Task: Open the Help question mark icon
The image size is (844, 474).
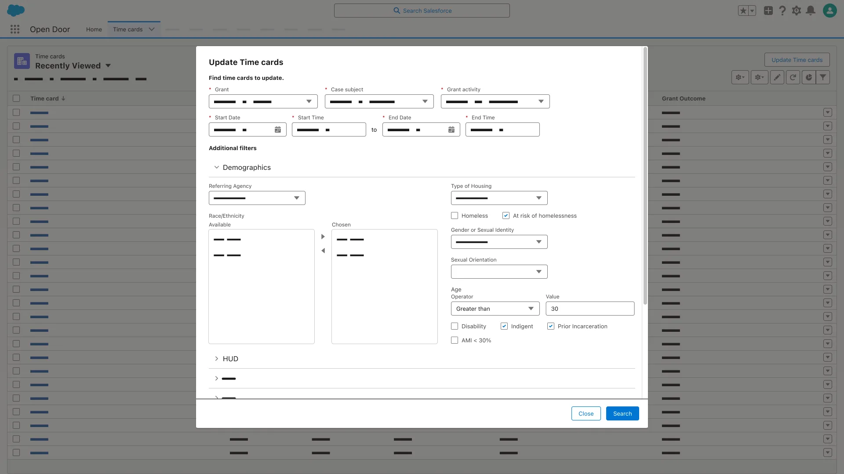Action: click(x=782, y=11)
